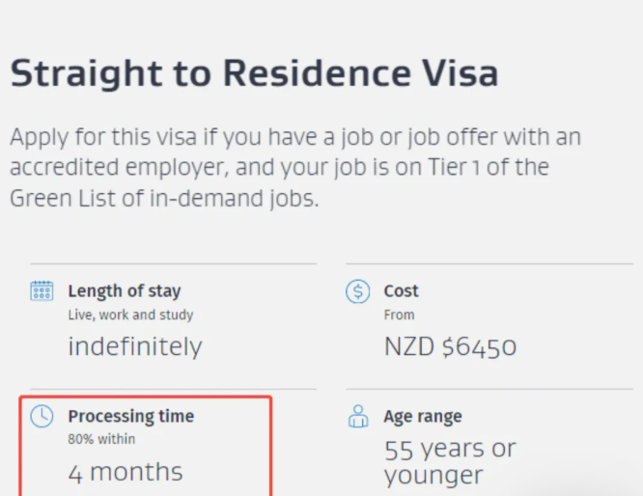Viewport: 643px width, 496px height.
Task: Click the person icon beside Age range
Action: pos(358,417)
